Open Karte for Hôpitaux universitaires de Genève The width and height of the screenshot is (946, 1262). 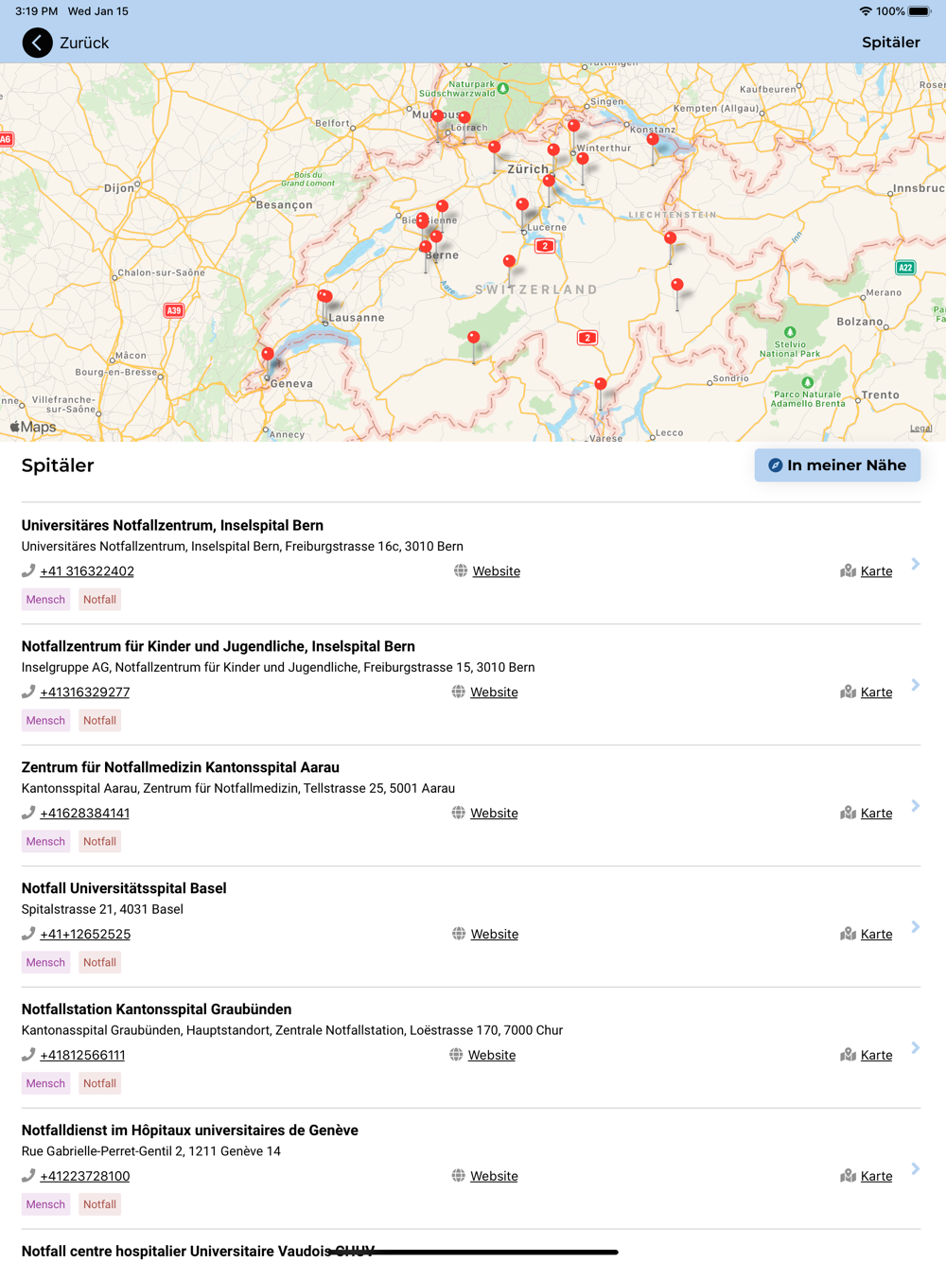coord(877,1177)
